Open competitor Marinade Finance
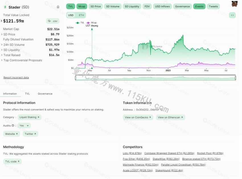The image size is (242, 179). [141, 165]
